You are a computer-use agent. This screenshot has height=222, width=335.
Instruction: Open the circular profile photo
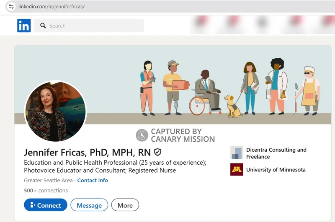tap(55, 111)
